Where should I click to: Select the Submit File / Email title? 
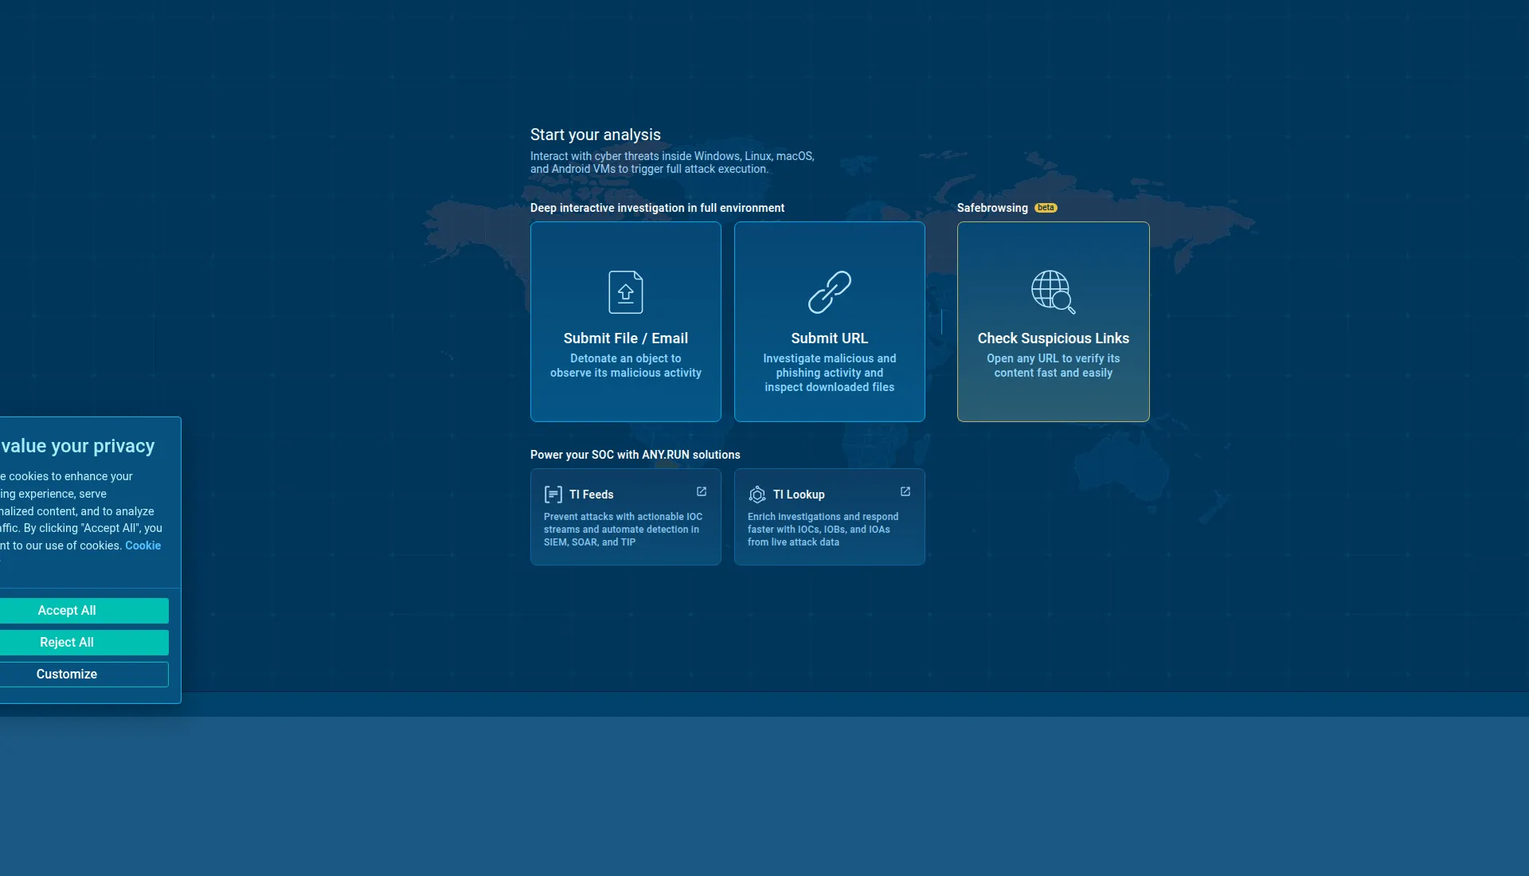626,338
